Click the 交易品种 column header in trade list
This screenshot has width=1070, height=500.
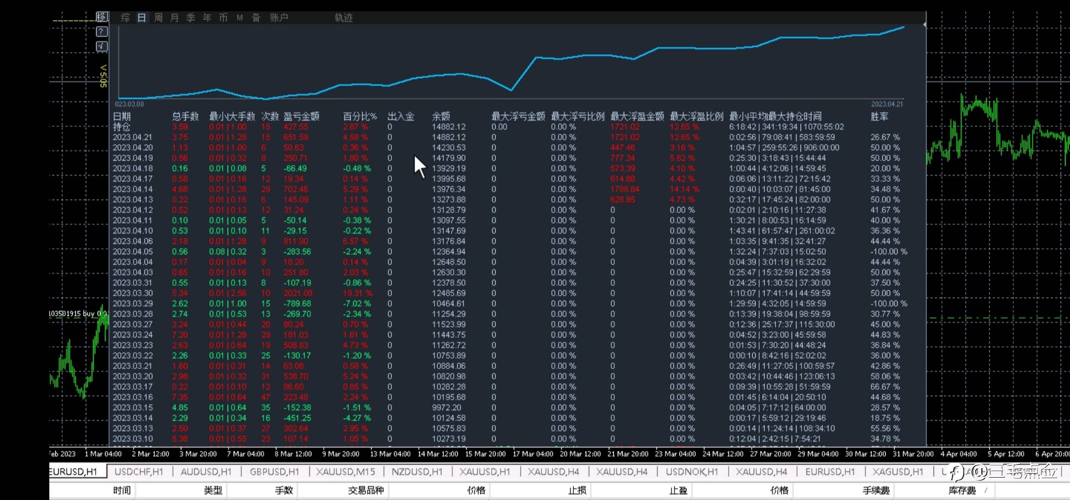pyautogui.click(x=366, y=491)
